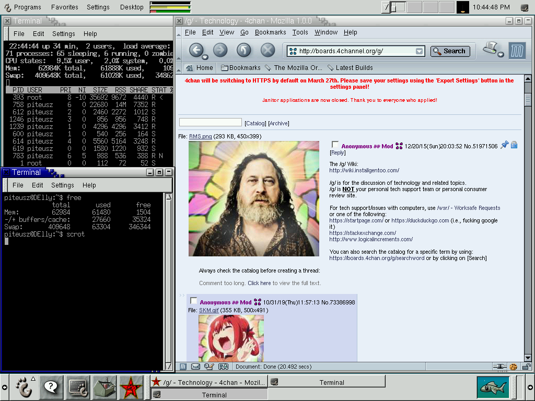Open the SKM.gif file link
Viewport: 535px width, 401px height.
[209, 310]
